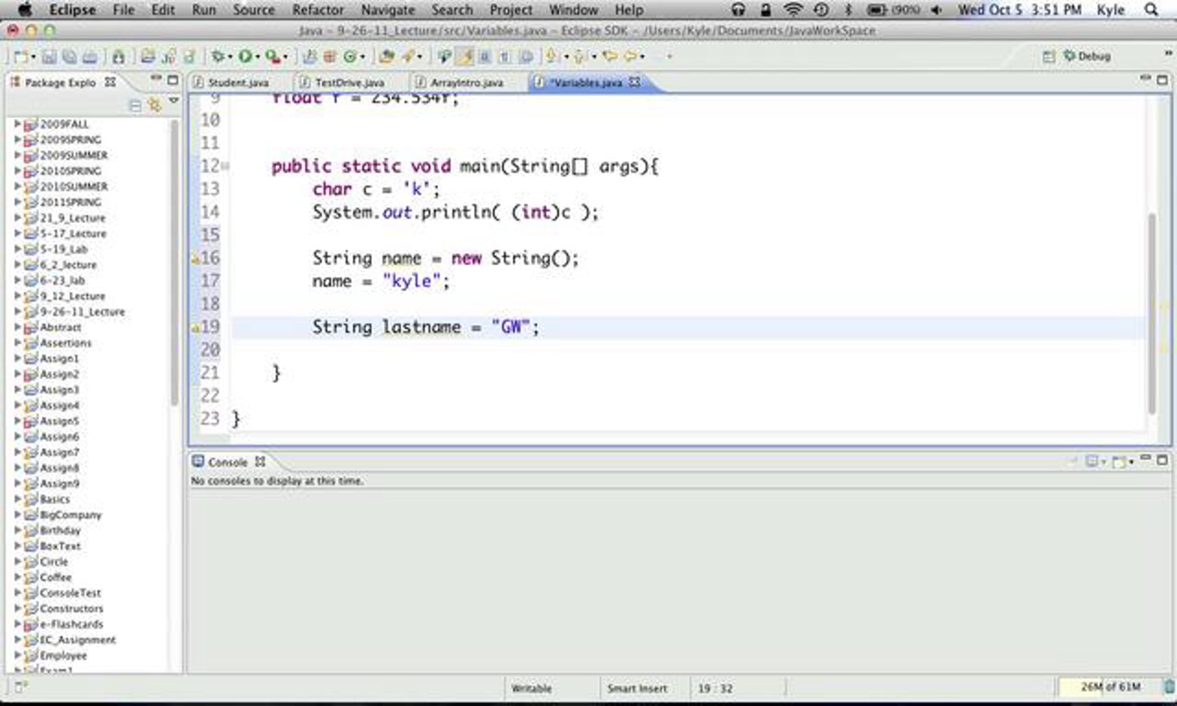Open the Refactor menu

[x=318, y=10]
